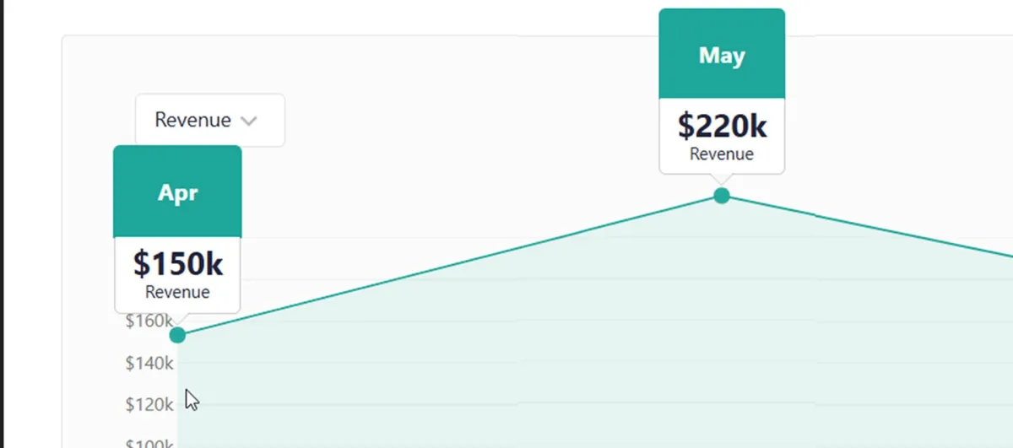
Task: Click the chevron arrow beside Revenue
Action: tap(248, 121)
